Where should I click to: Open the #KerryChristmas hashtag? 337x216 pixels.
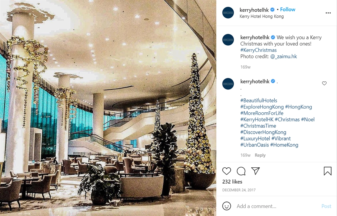tap(258, 50)
